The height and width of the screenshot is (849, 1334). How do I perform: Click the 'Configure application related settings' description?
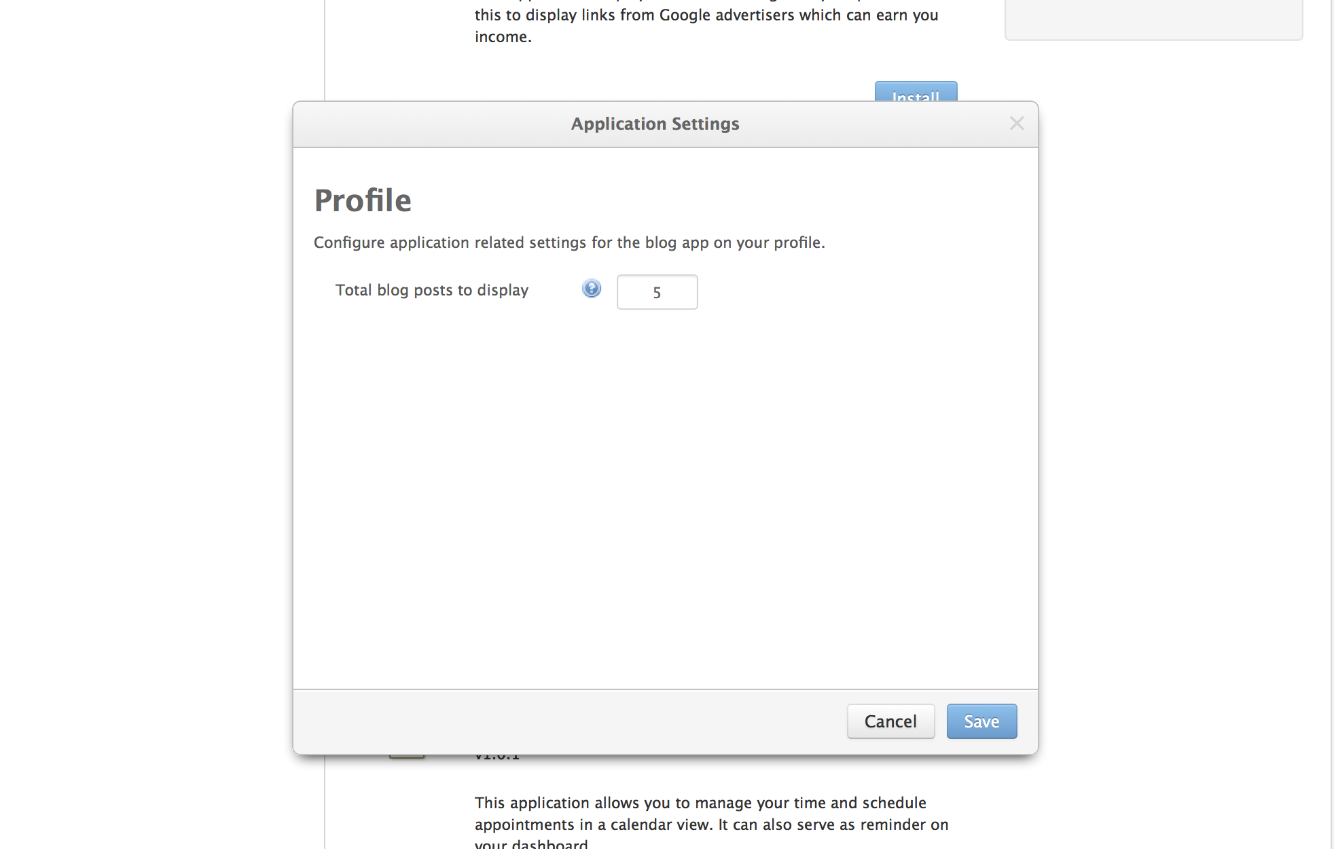(x=569, y=242)
